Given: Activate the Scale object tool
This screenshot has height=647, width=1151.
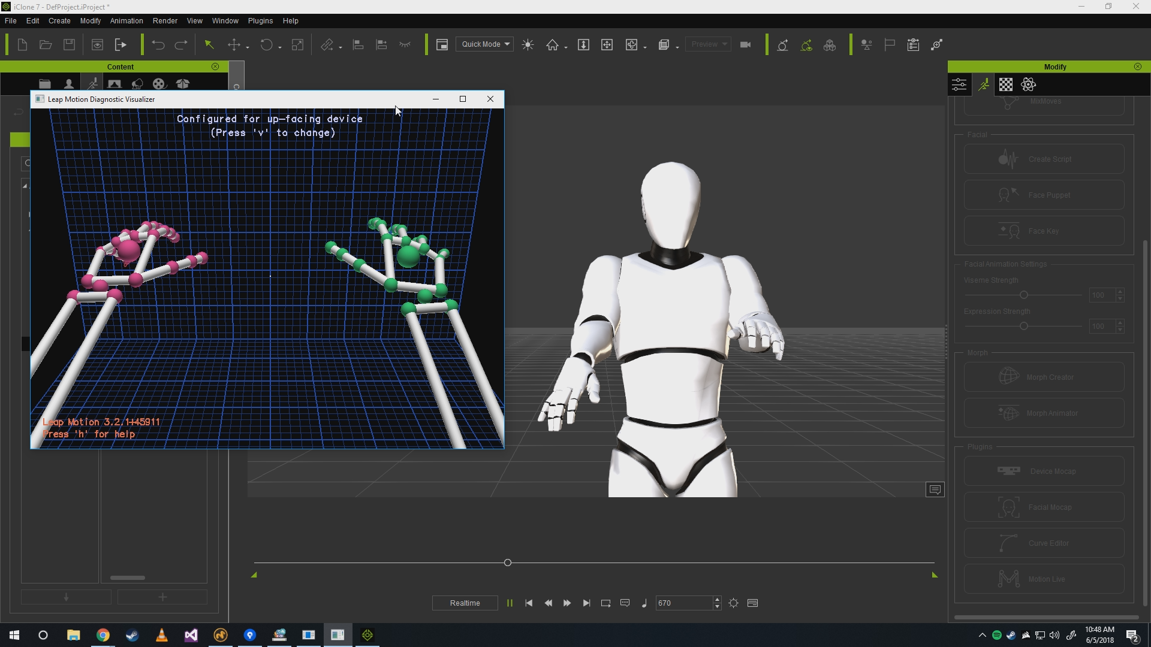Looking at the screenshot, I should click(x=297, y=45).
